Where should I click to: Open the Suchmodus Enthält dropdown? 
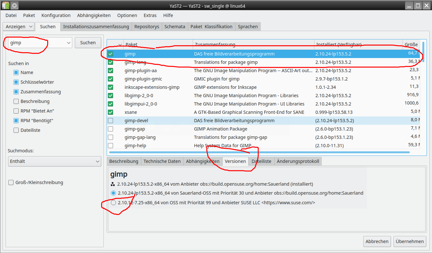pos(55,161)
